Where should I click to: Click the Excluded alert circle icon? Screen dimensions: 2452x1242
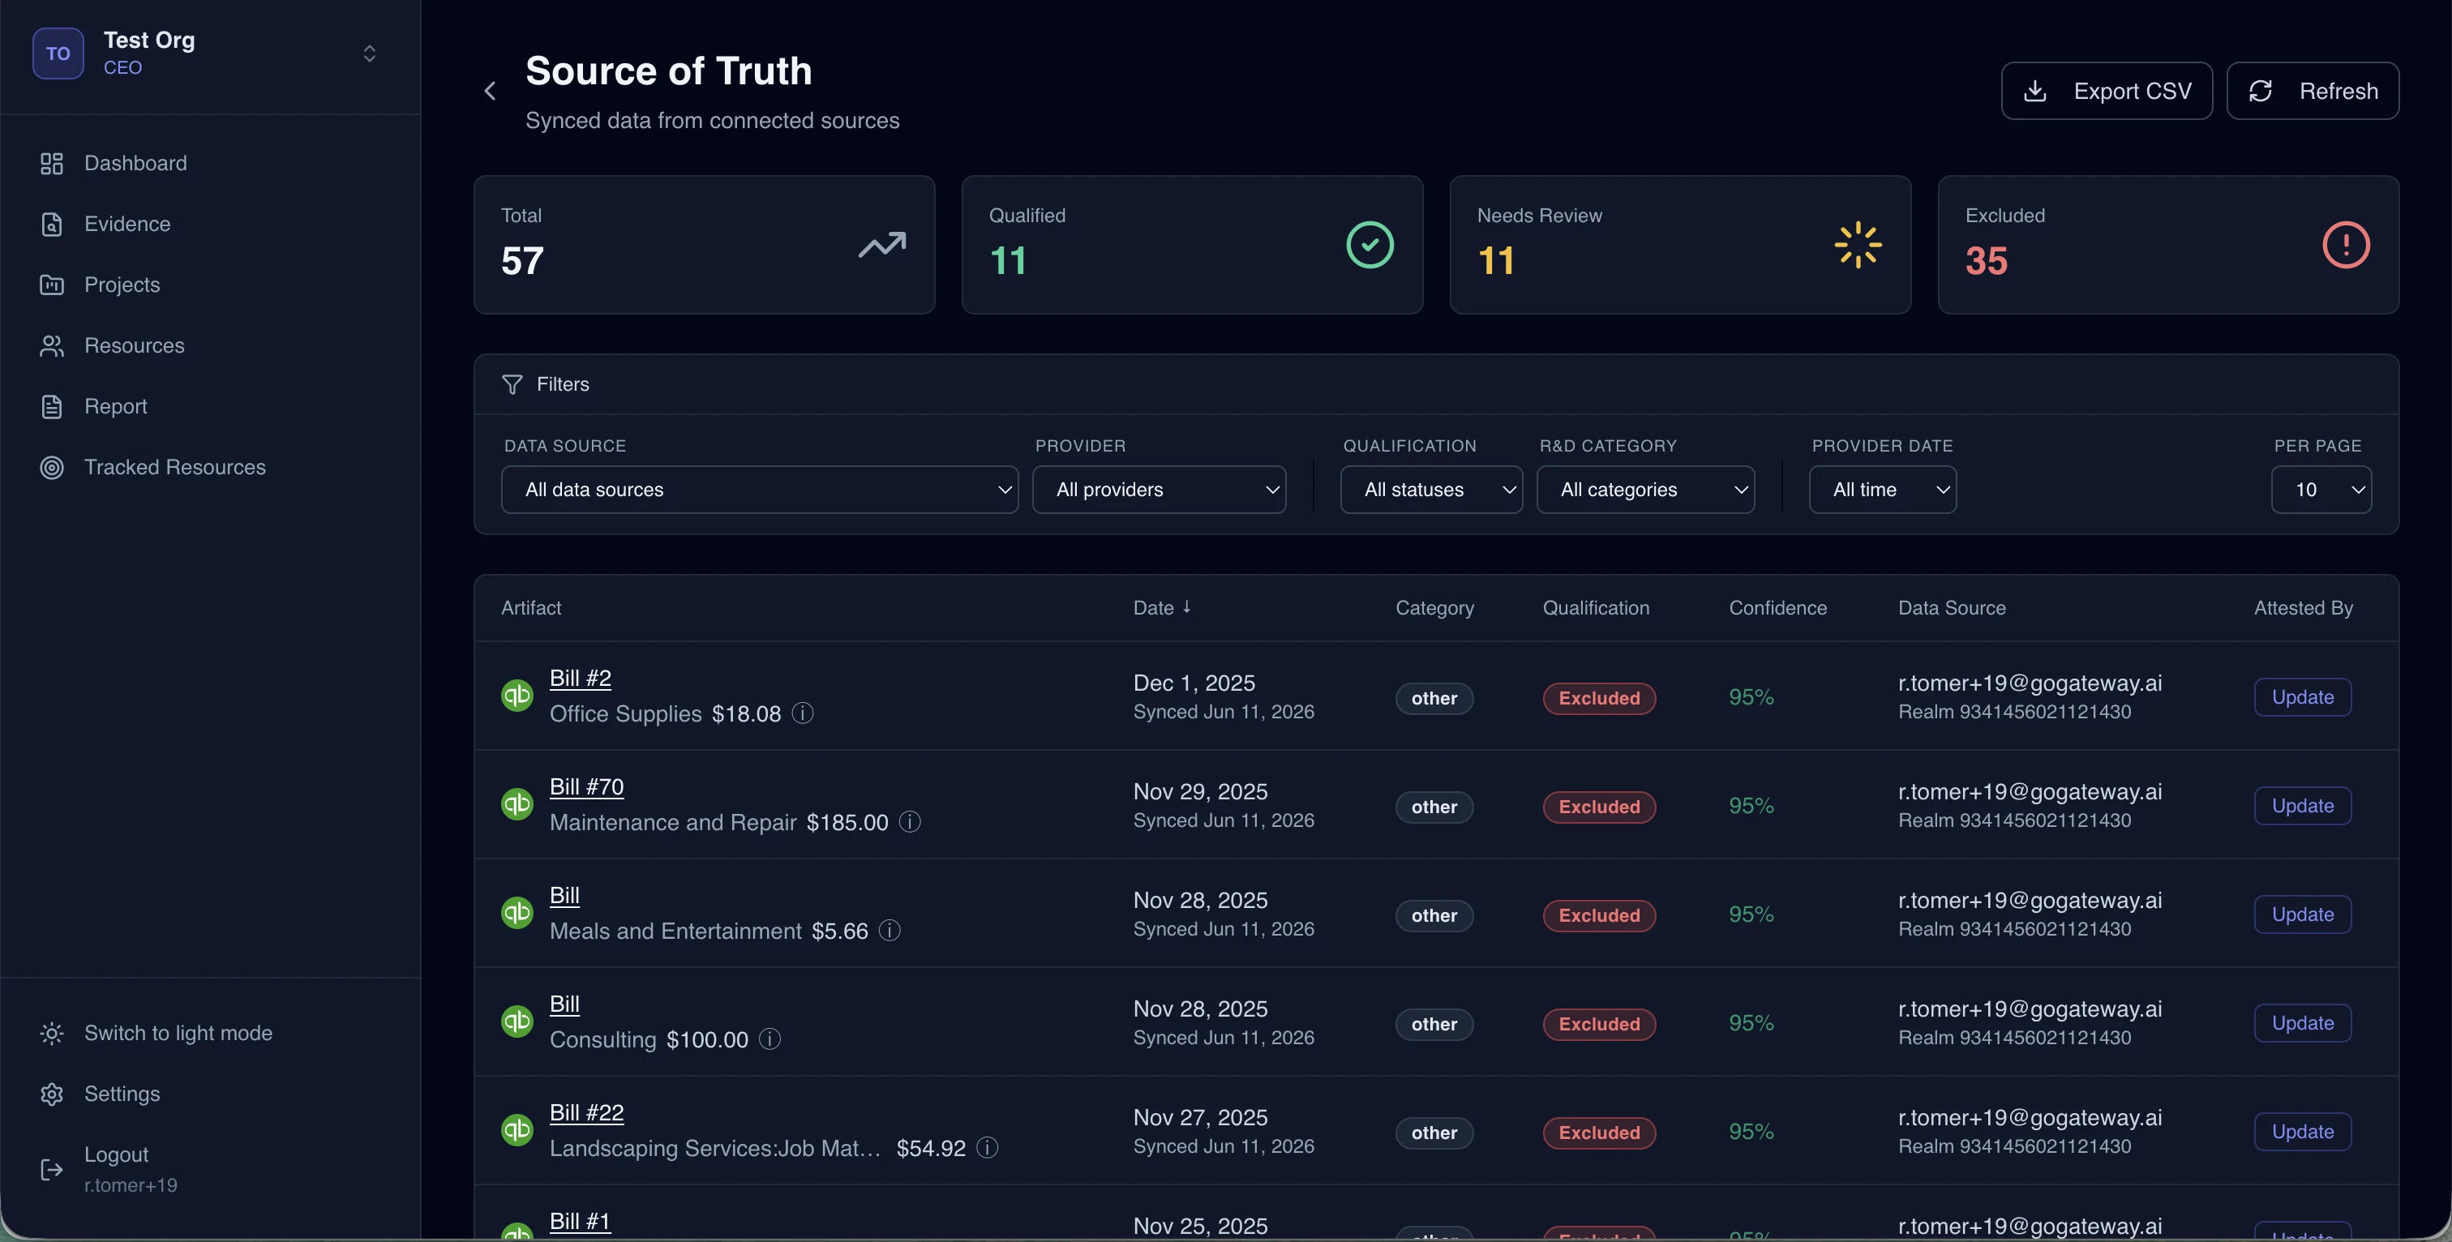(x=2346, y=245)
